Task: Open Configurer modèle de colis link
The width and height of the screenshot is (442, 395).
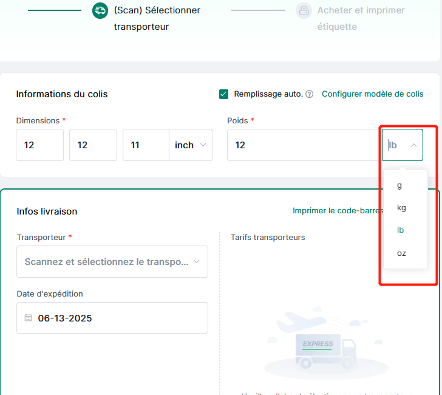Action: coord(372,94)
